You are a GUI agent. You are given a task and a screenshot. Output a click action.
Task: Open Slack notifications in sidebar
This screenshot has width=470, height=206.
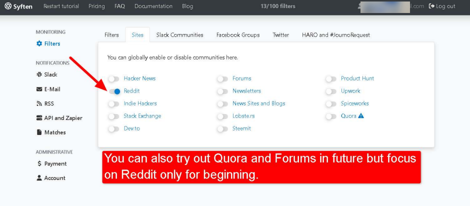click(x=47, y=74)
